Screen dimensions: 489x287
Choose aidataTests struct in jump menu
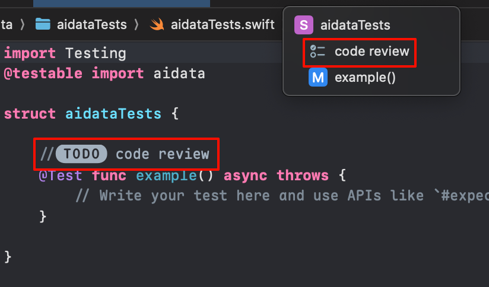coord(355,25)
